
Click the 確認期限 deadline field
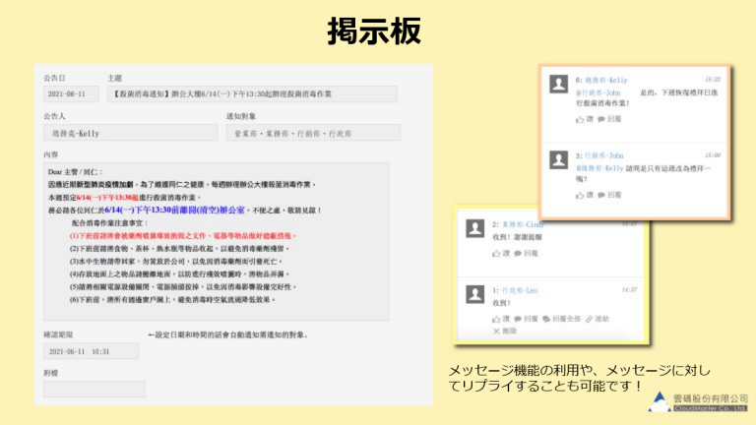90,351
